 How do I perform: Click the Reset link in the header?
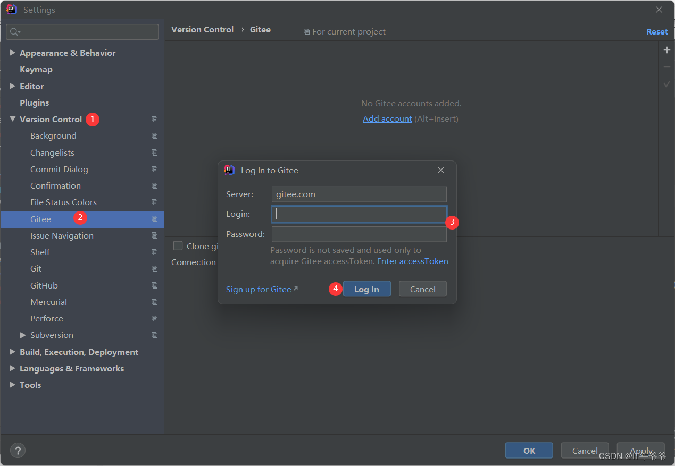point(657,32)
